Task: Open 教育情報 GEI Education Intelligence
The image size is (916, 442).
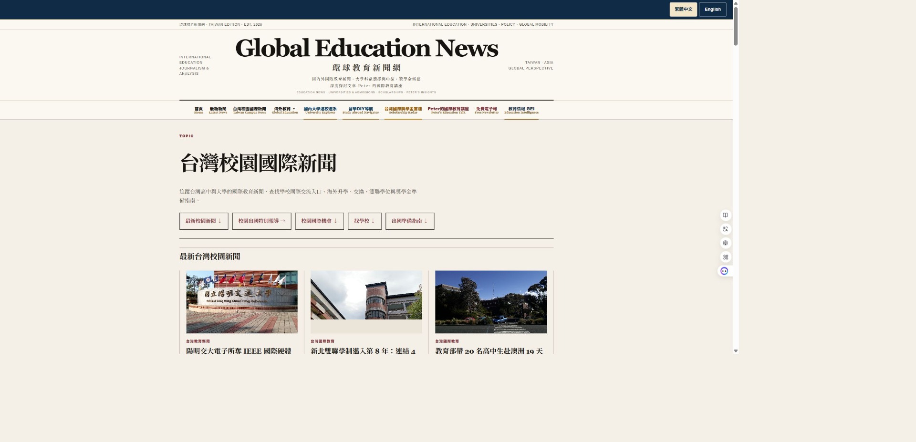Action: click(x=521, y=110)
